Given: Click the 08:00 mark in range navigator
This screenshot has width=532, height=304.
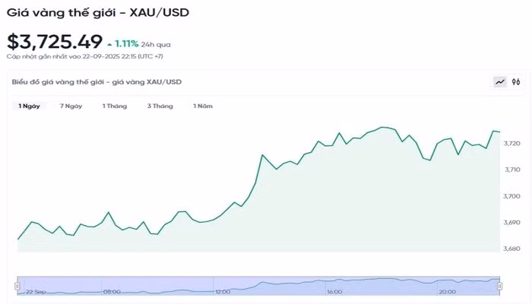Looking at the screenshot, I should tap(112, 292).
